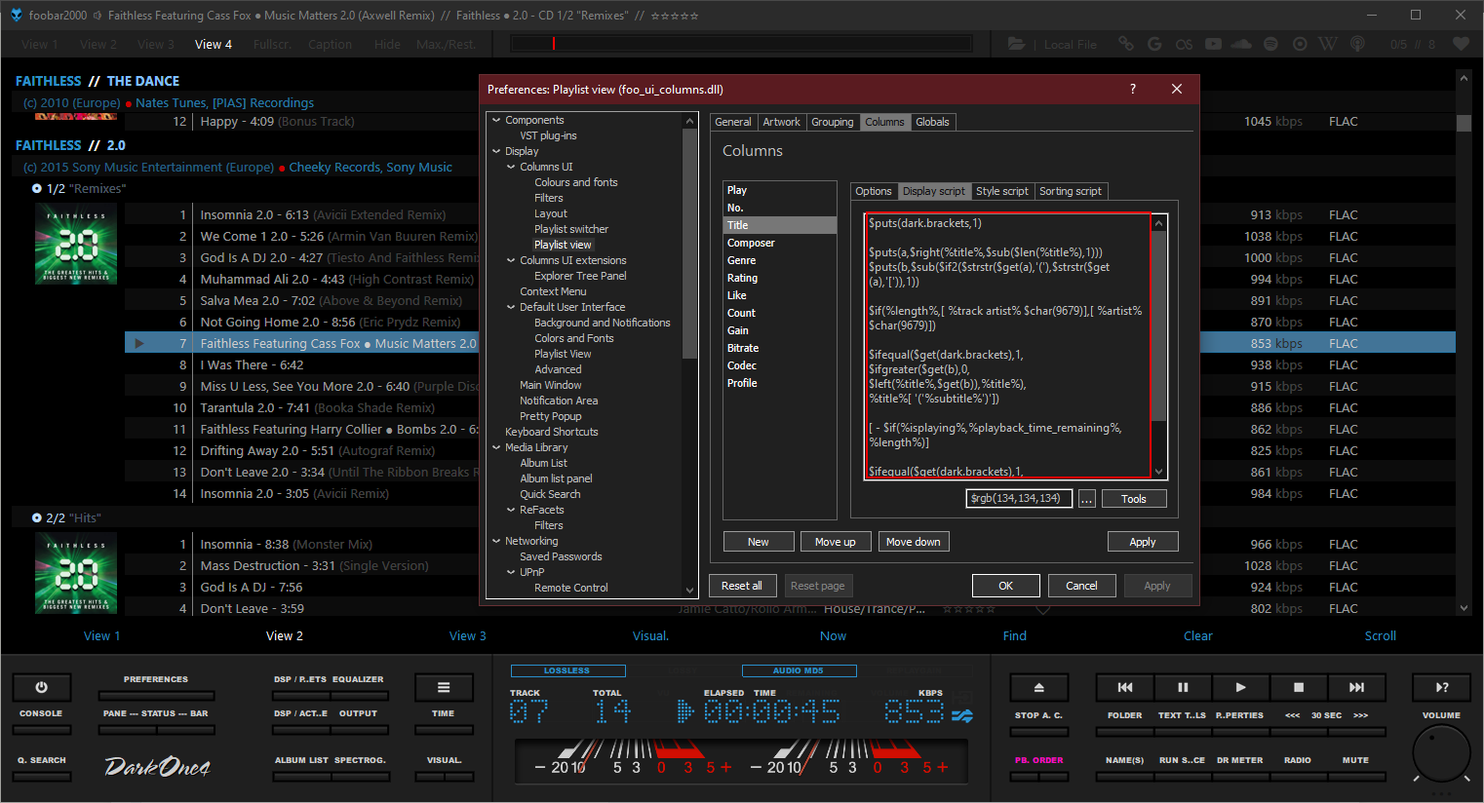Stop playback with the stop icon

tap(1298, 687)
